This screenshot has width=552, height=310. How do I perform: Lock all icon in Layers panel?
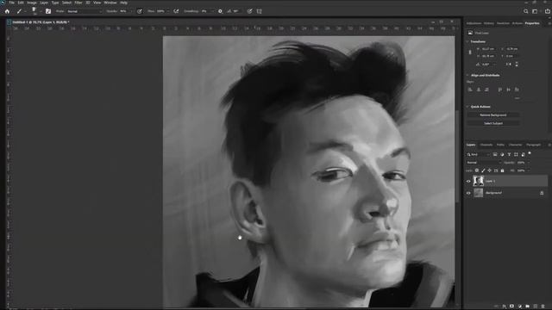tap(502, 170)
